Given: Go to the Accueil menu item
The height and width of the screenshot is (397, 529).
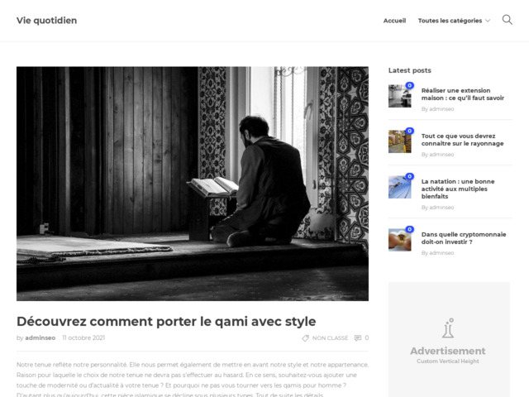Looking at the screenshot, I should [394, 21].
